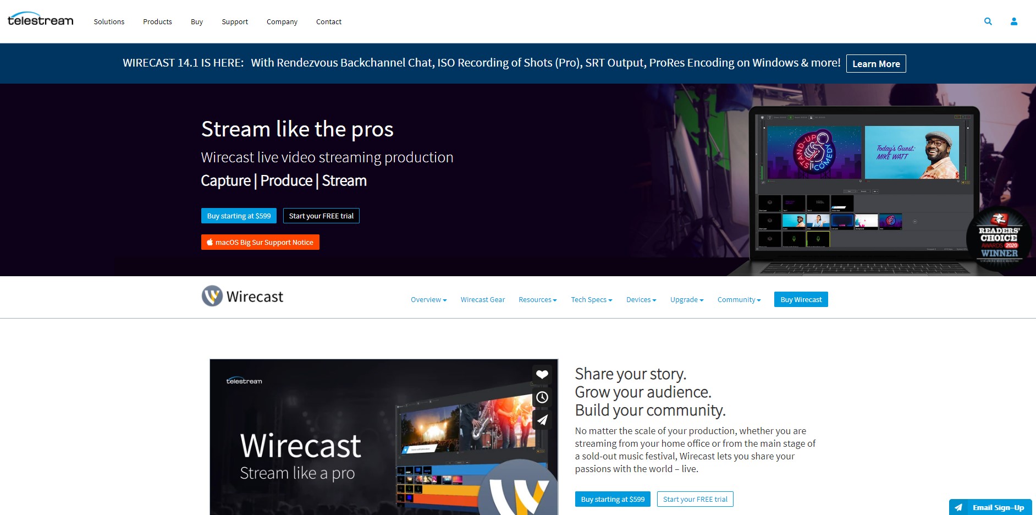
Task: Click hero Buy starting at $599 button
Action: (x=239, y=216)
